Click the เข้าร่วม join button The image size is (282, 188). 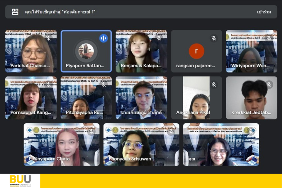click(x=264, y=12)
